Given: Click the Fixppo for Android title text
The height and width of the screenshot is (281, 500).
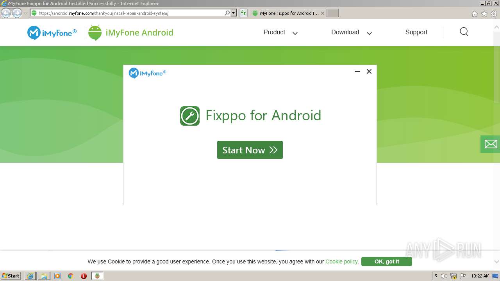Looking at the screenshot, I should point(263,116).
